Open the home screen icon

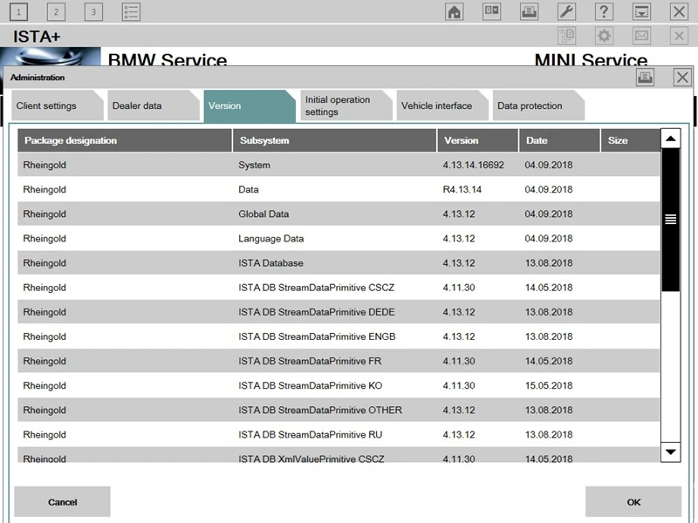(x=454, y=11)
